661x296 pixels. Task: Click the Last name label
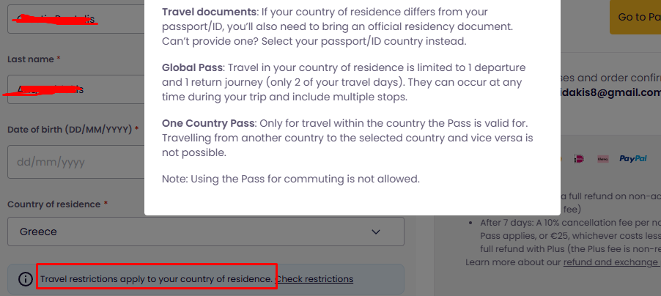point(32,58)
